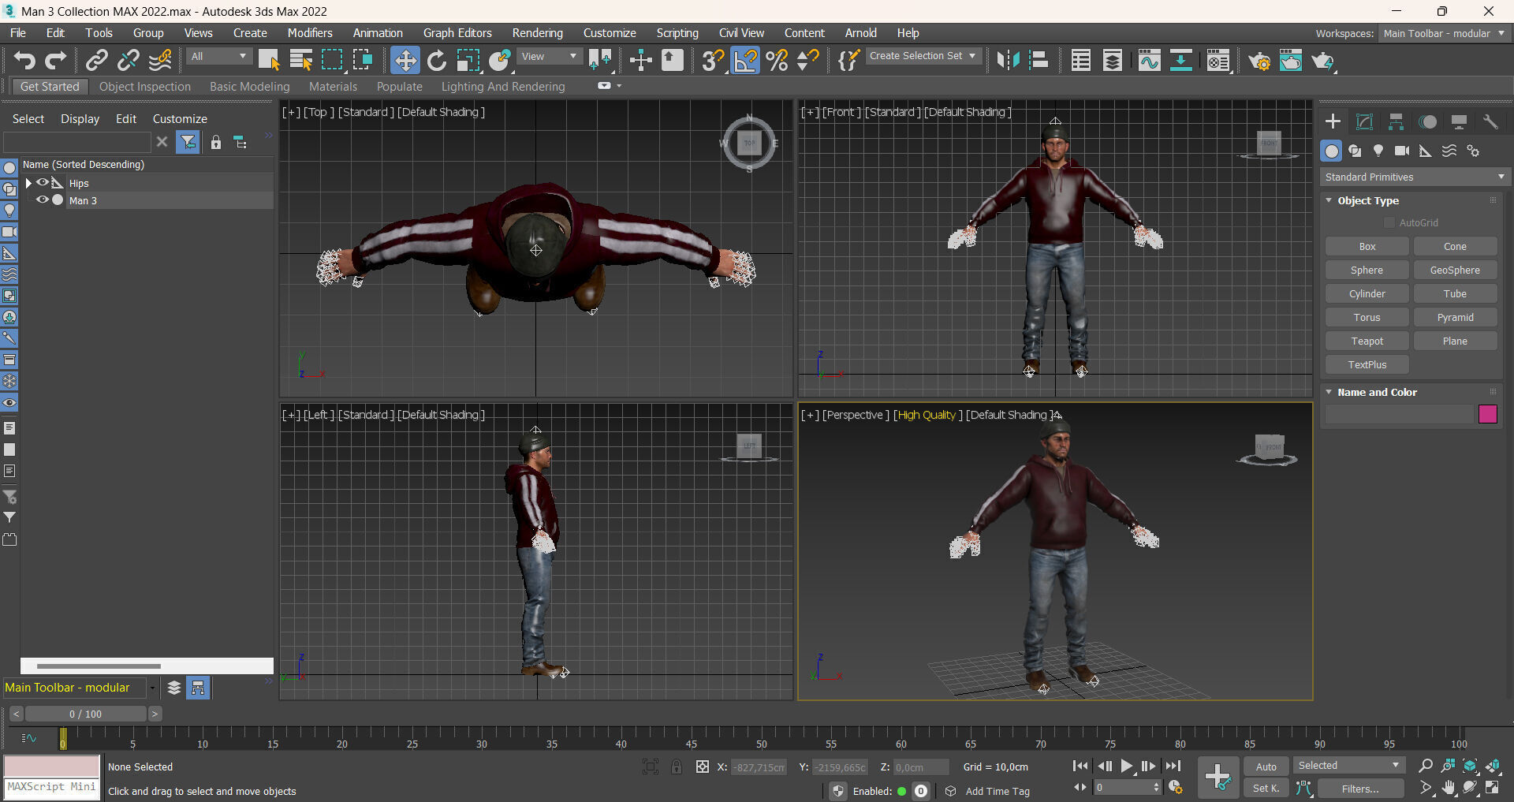Choose the Select and Rotate tool
Viewport: 1514px width, 802px height.
tap(437, 61)
